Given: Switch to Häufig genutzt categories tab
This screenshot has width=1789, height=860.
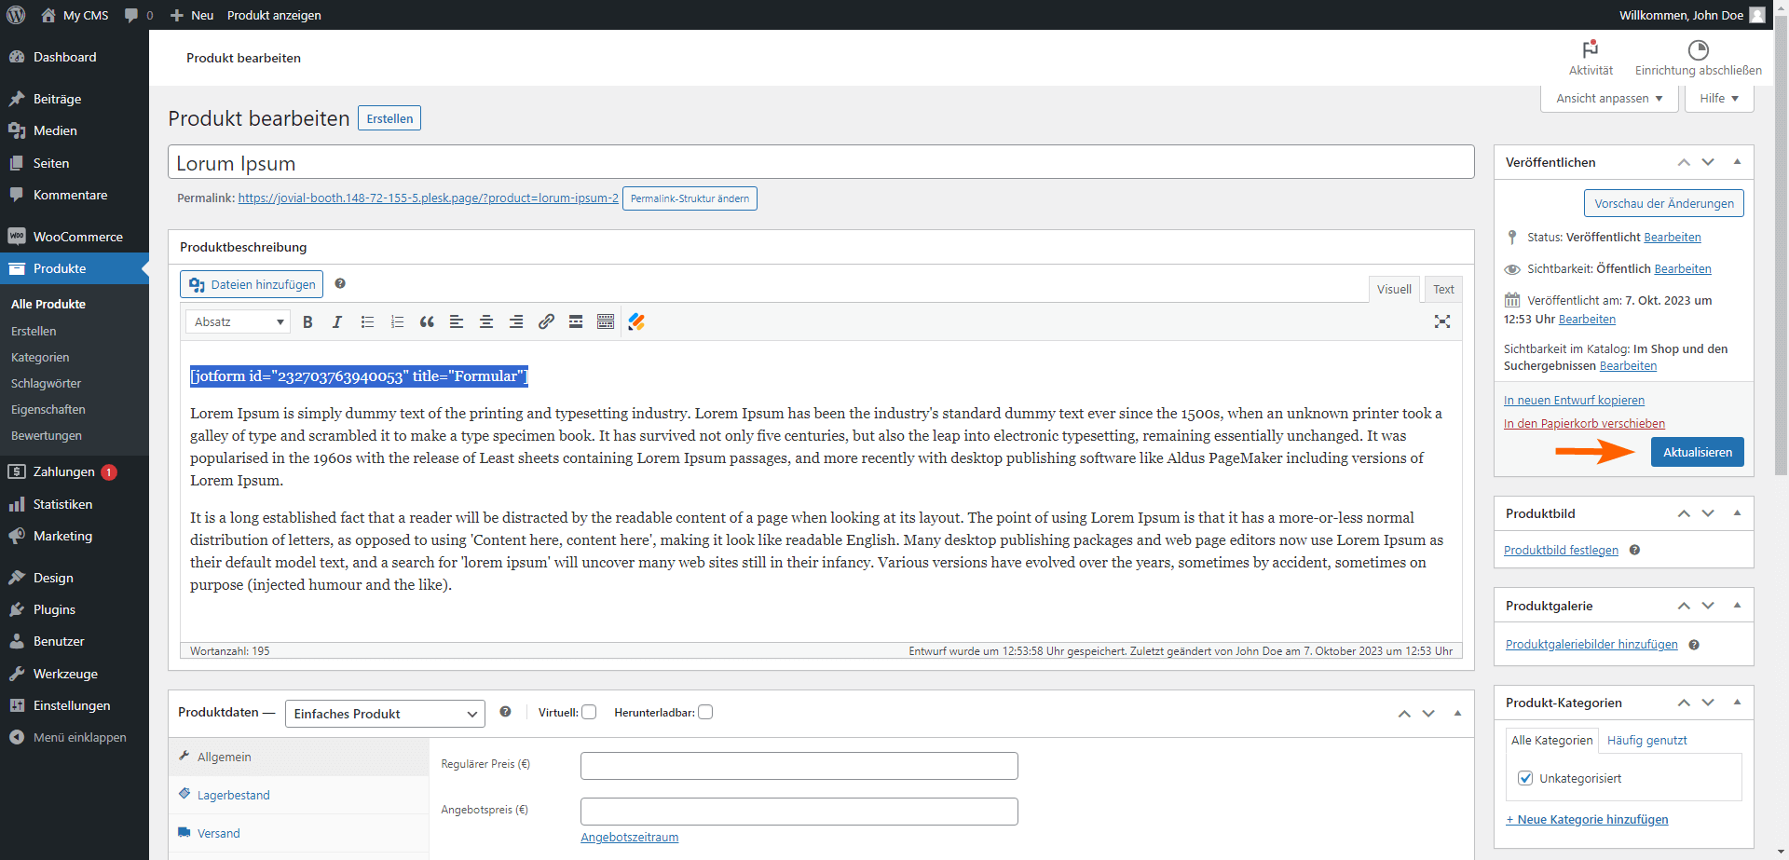Looking at the screenshot, I should tap(1646, 740).
